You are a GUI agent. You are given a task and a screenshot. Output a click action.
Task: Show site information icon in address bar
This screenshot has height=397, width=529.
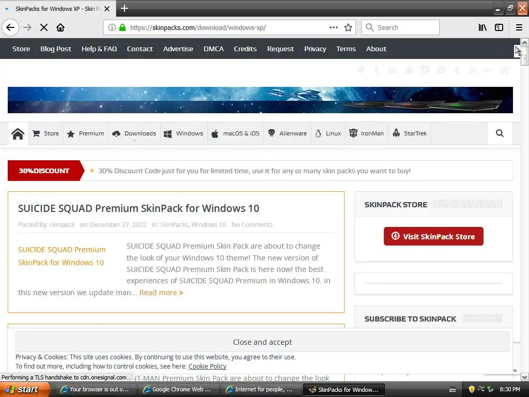(x=112, y=28)
